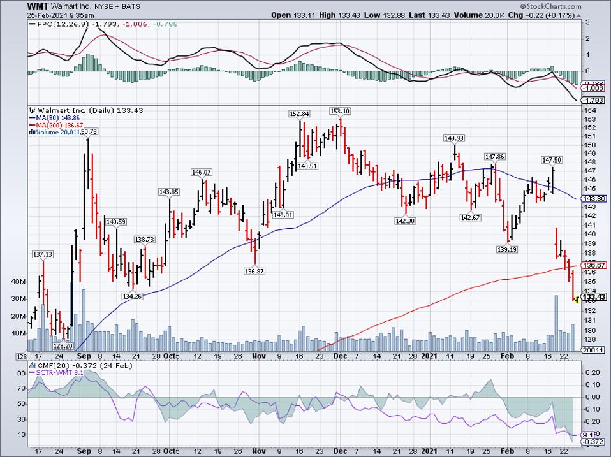
Task: Click the 148.51 price label
Action: click(x=307, y=166)
